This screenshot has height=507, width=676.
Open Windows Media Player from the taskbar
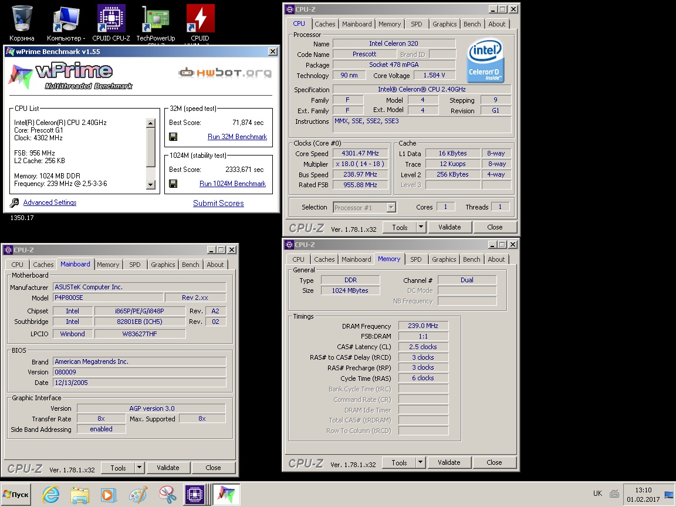click(109, 495)
